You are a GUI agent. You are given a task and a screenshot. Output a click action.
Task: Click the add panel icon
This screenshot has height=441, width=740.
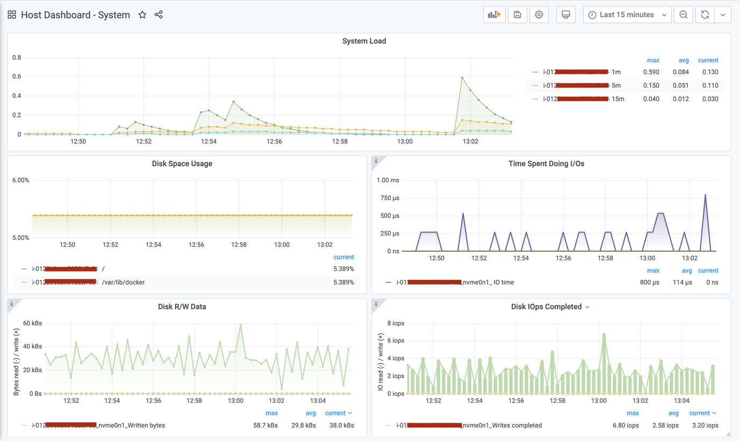pyautogui.click(x=494, y=15)
